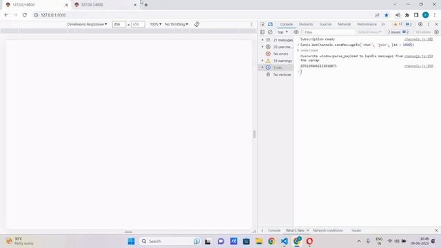Open a new browser tab
The height and width of the screenshot is (248, 441).
[x=146, y=5]
